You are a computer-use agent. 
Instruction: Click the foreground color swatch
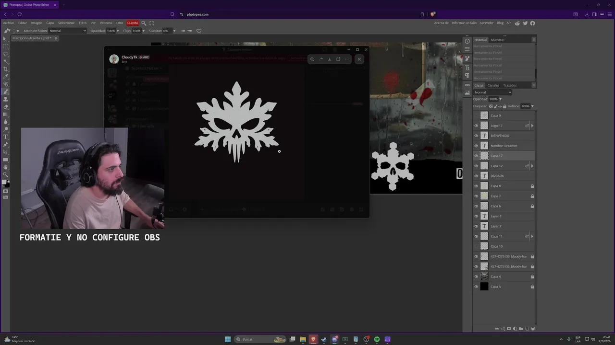(x=4, y=182)
